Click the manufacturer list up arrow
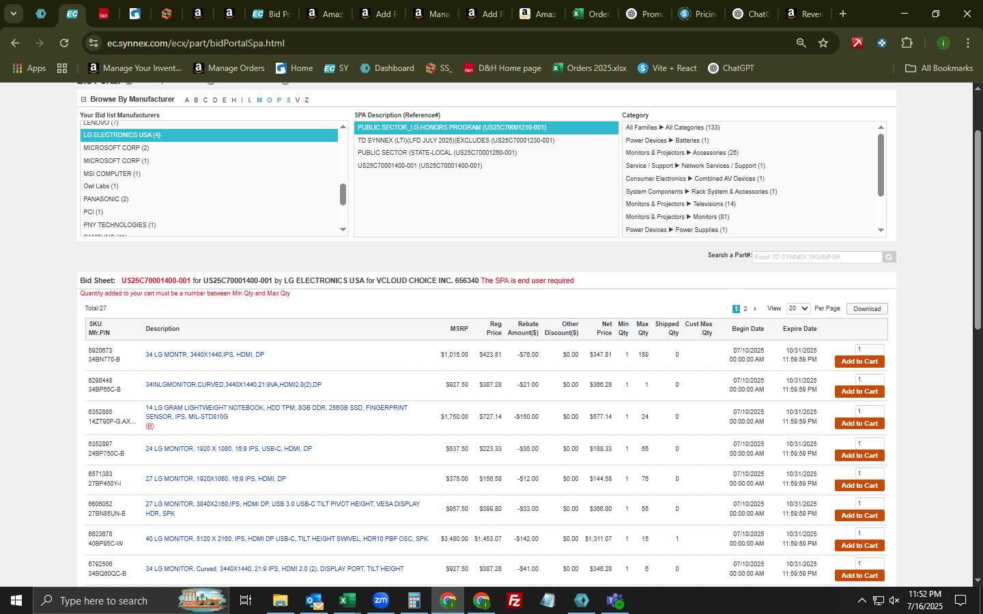The image size is (983, 614). [343, 127]
